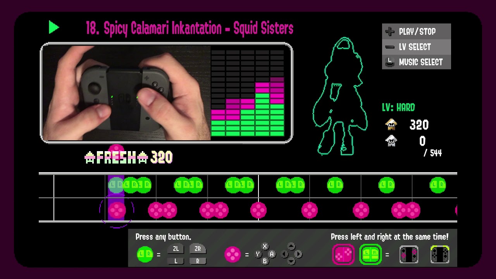Click the pink note inside the purple hit circle
Screen dimensions: 496x279
pos(117,210)
